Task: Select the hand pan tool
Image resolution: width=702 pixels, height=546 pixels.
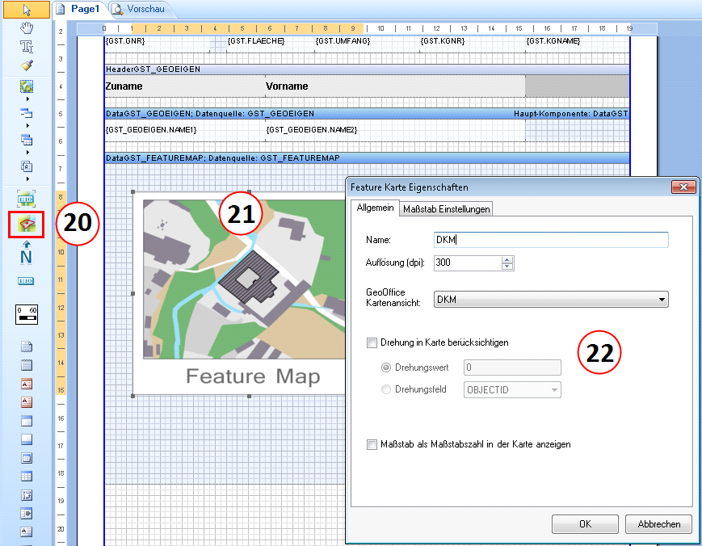Action: pos(27,28)
